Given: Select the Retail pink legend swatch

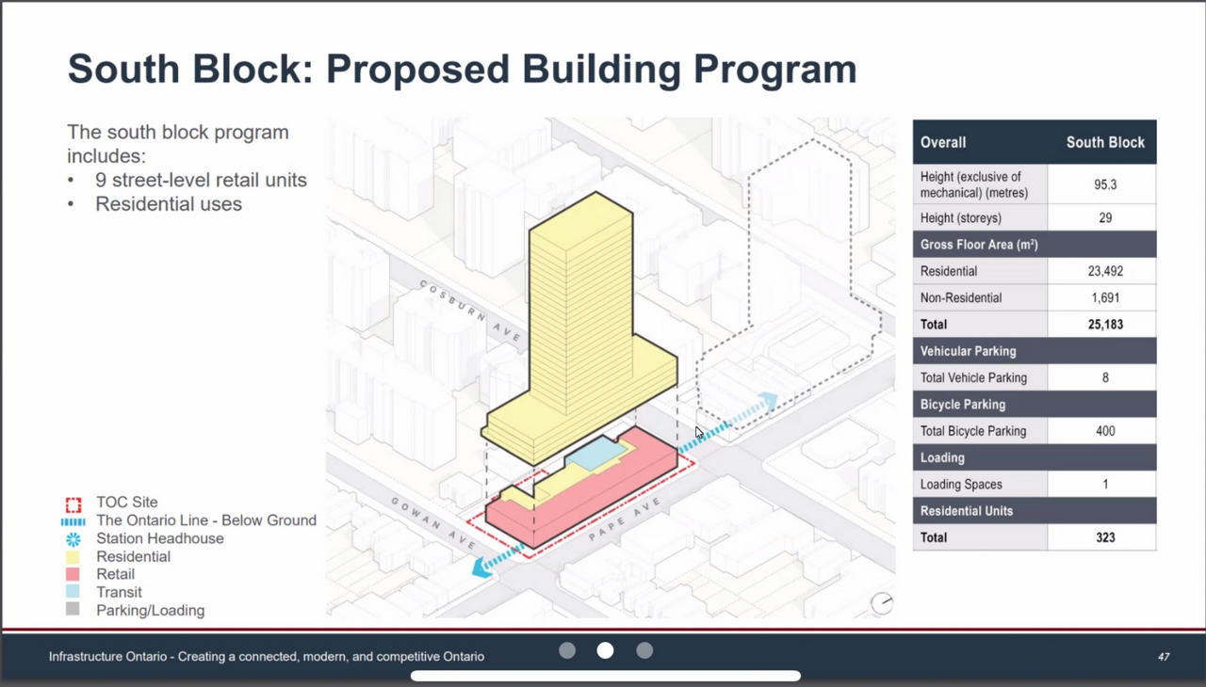Looking at the screenshot, I should pos(73,575).
